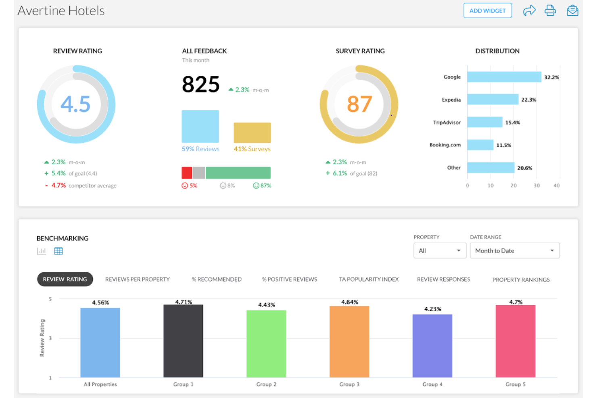Switch Benchmarking to table view icon
The image size is (597, 398).
tap(58, 251)
